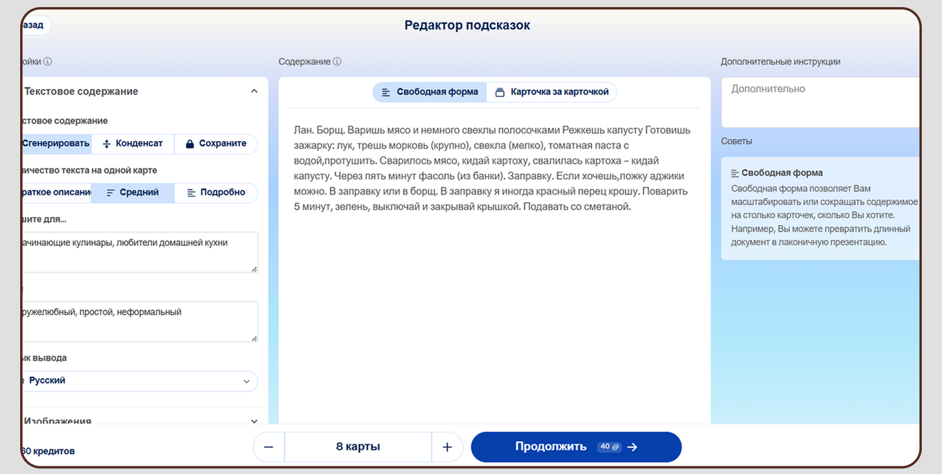Click the info icon beside the settings label

click(x=48, y=62)
